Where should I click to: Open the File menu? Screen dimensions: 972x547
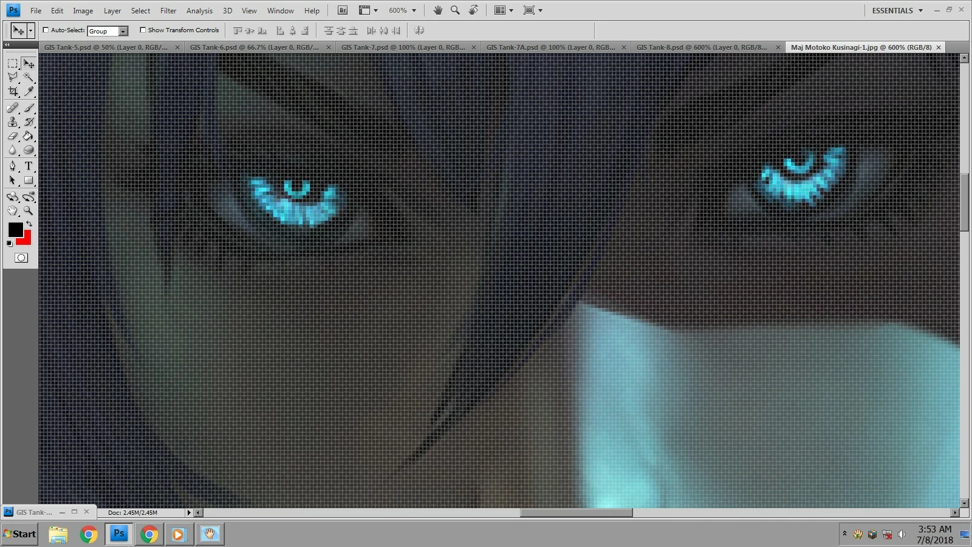click(36, 10)
